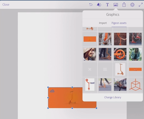Viewport: 144px width, 119px height.
Task: Click the Change Library button
Action: coord(113,97)
